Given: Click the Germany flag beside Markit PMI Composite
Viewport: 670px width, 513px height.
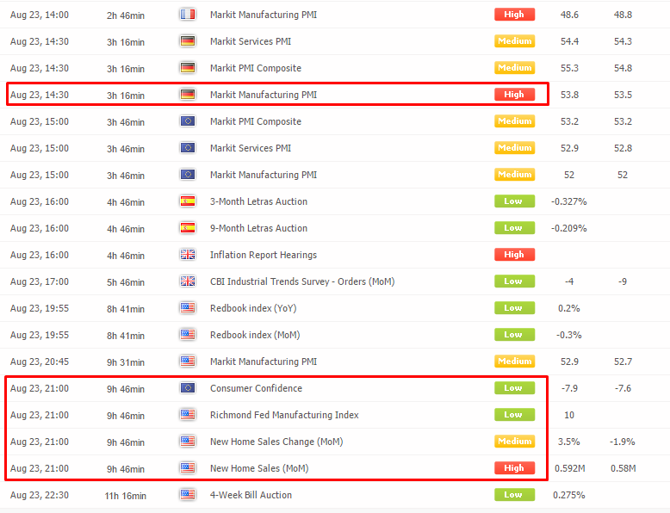Looking at the screenshot, I should [x=188, y=68].
